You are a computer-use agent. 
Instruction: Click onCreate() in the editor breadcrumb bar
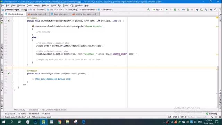pos(33,110)
